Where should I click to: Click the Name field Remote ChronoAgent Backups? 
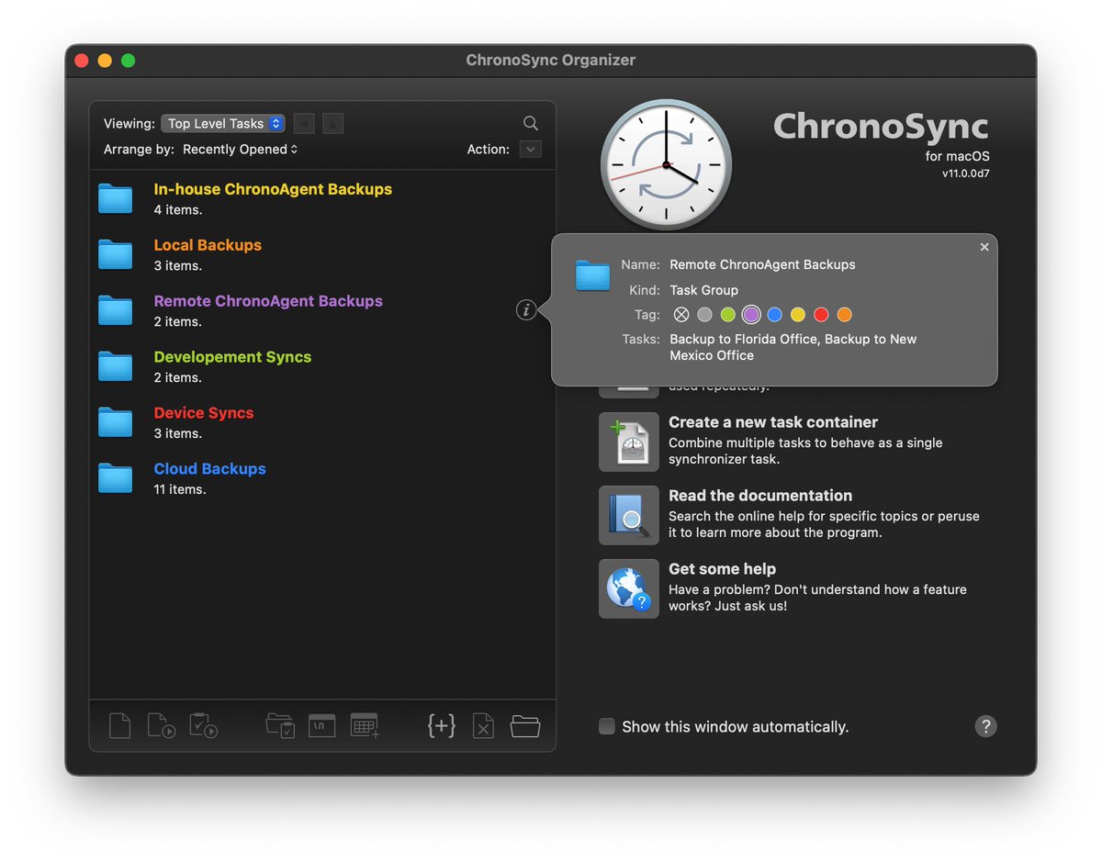pyautogui.click(x=762, y=264)
